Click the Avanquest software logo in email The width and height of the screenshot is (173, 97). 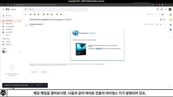(84, 33)
